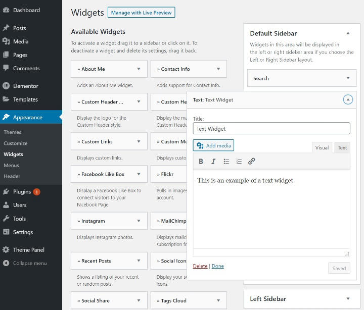Click the Add media button
The height and width of the screenshot is (310, 364).
point(213,145)
